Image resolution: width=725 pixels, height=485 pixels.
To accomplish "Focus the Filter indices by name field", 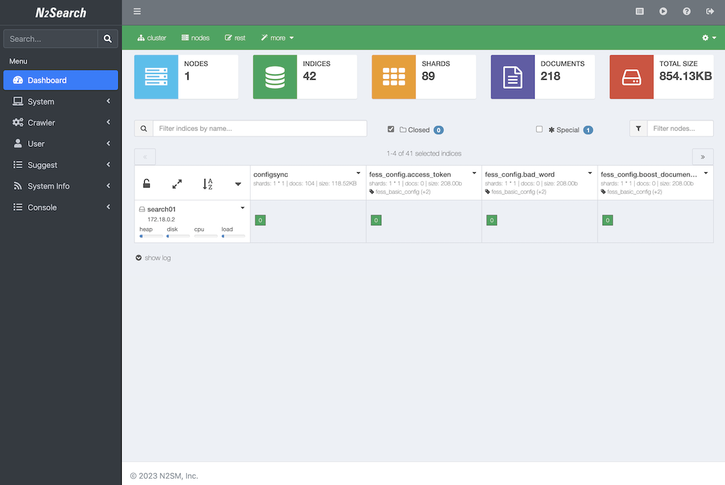I will click(260, 129).
